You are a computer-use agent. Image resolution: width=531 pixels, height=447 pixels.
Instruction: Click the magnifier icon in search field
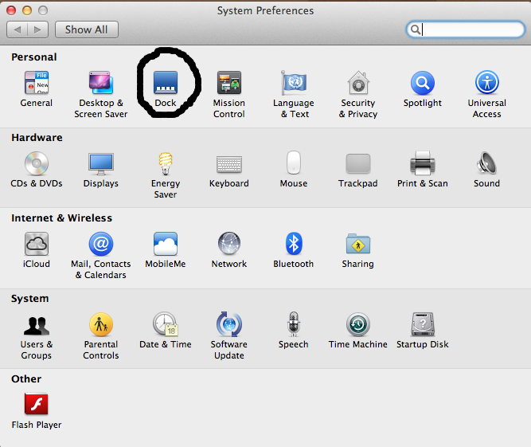click(x=416, y=29)
